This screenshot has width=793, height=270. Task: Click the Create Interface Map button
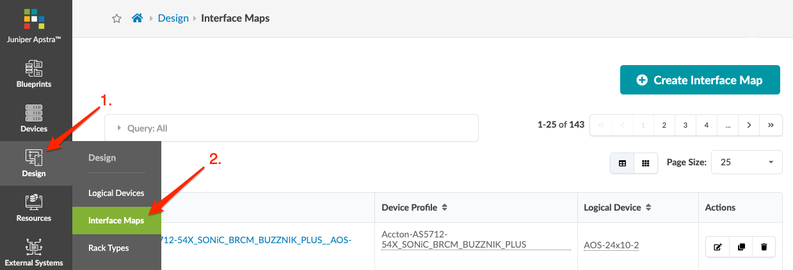click(700, 80)
